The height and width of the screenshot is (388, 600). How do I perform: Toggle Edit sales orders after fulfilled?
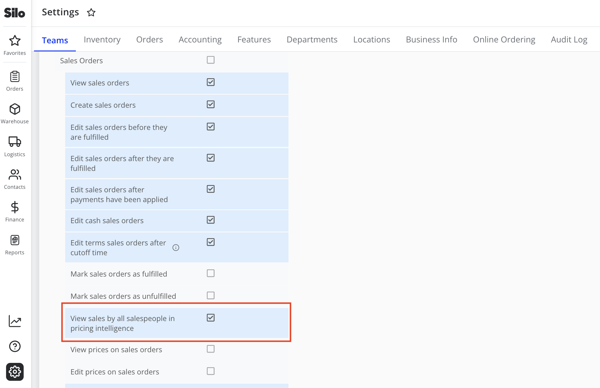pyautogui.click(x=211, y=158)
